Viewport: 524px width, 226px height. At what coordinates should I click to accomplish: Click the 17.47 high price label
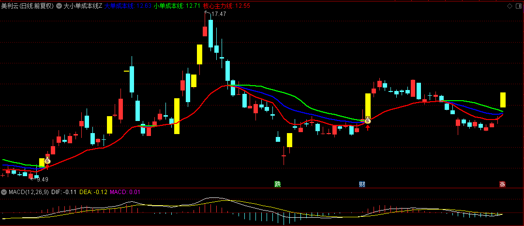[x=219, y=14]
